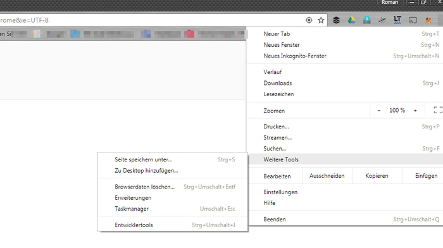This screenshot has height=248, width=443.
Task: Select Streamen... menu entry
Action: click(x=345, y=137)
